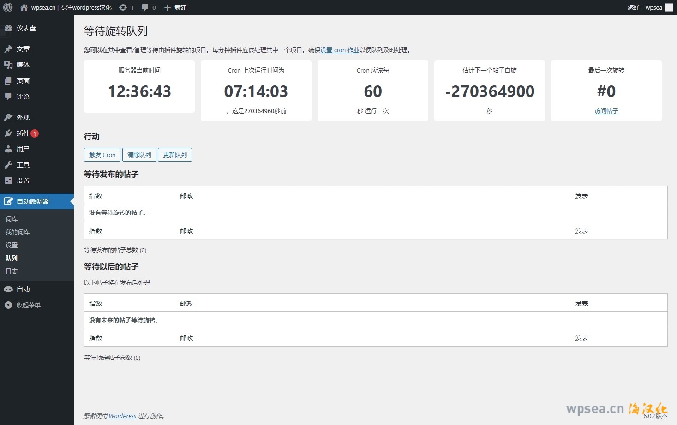The width and height of the screenshot is (677, 425).
Task: Open the 仪表盘 dashboard menu
Action: click(x=26, y=28)
